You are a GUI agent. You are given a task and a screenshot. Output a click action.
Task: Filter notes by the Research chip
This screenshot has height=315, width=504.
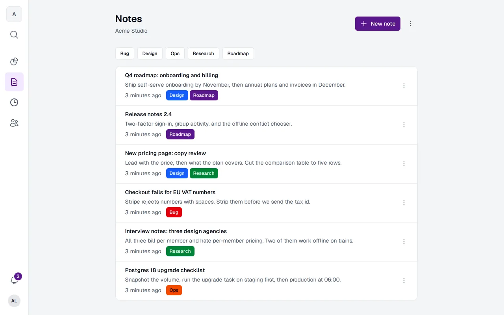tap(204, 54)
